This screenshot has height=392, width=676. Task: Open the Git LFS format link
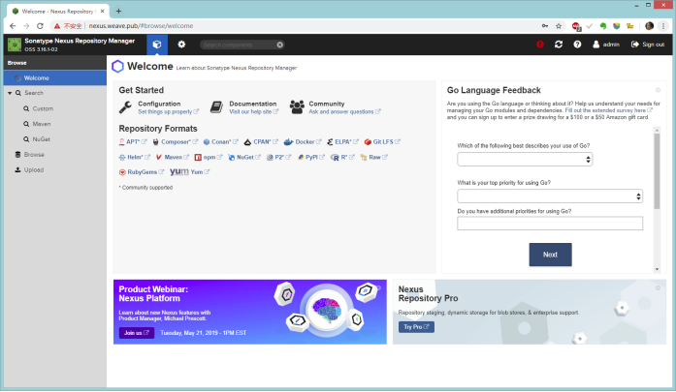(x=382, y=141)
